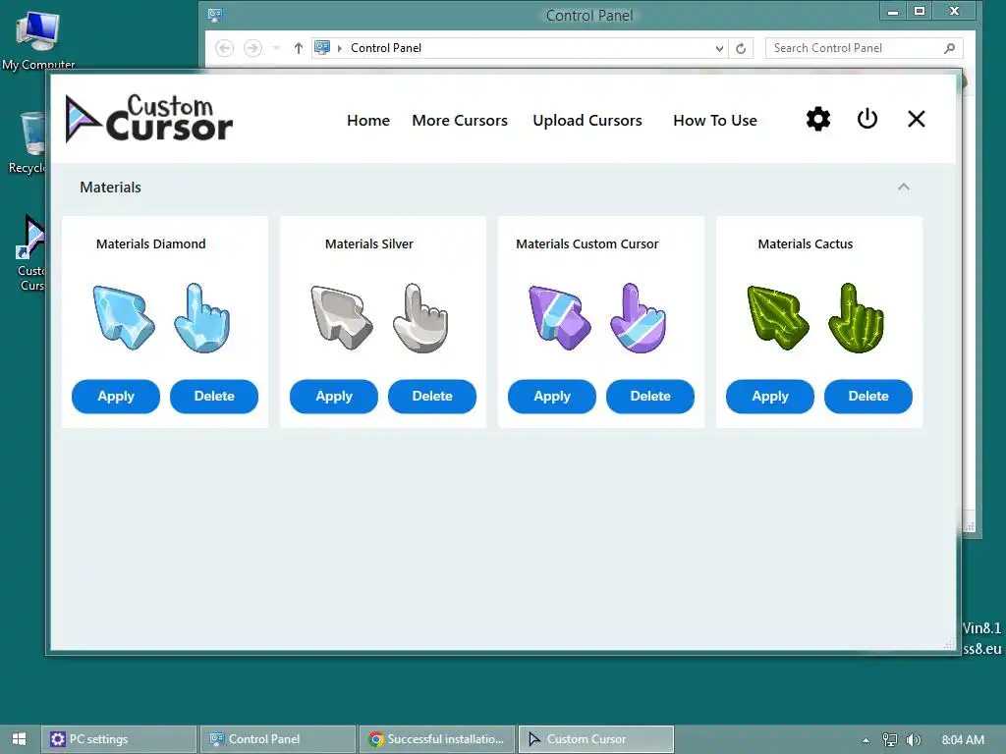Viewport: 1006px width, 754px height.
Task: Click Control Panel title bar icon
Action: (215, 15)
